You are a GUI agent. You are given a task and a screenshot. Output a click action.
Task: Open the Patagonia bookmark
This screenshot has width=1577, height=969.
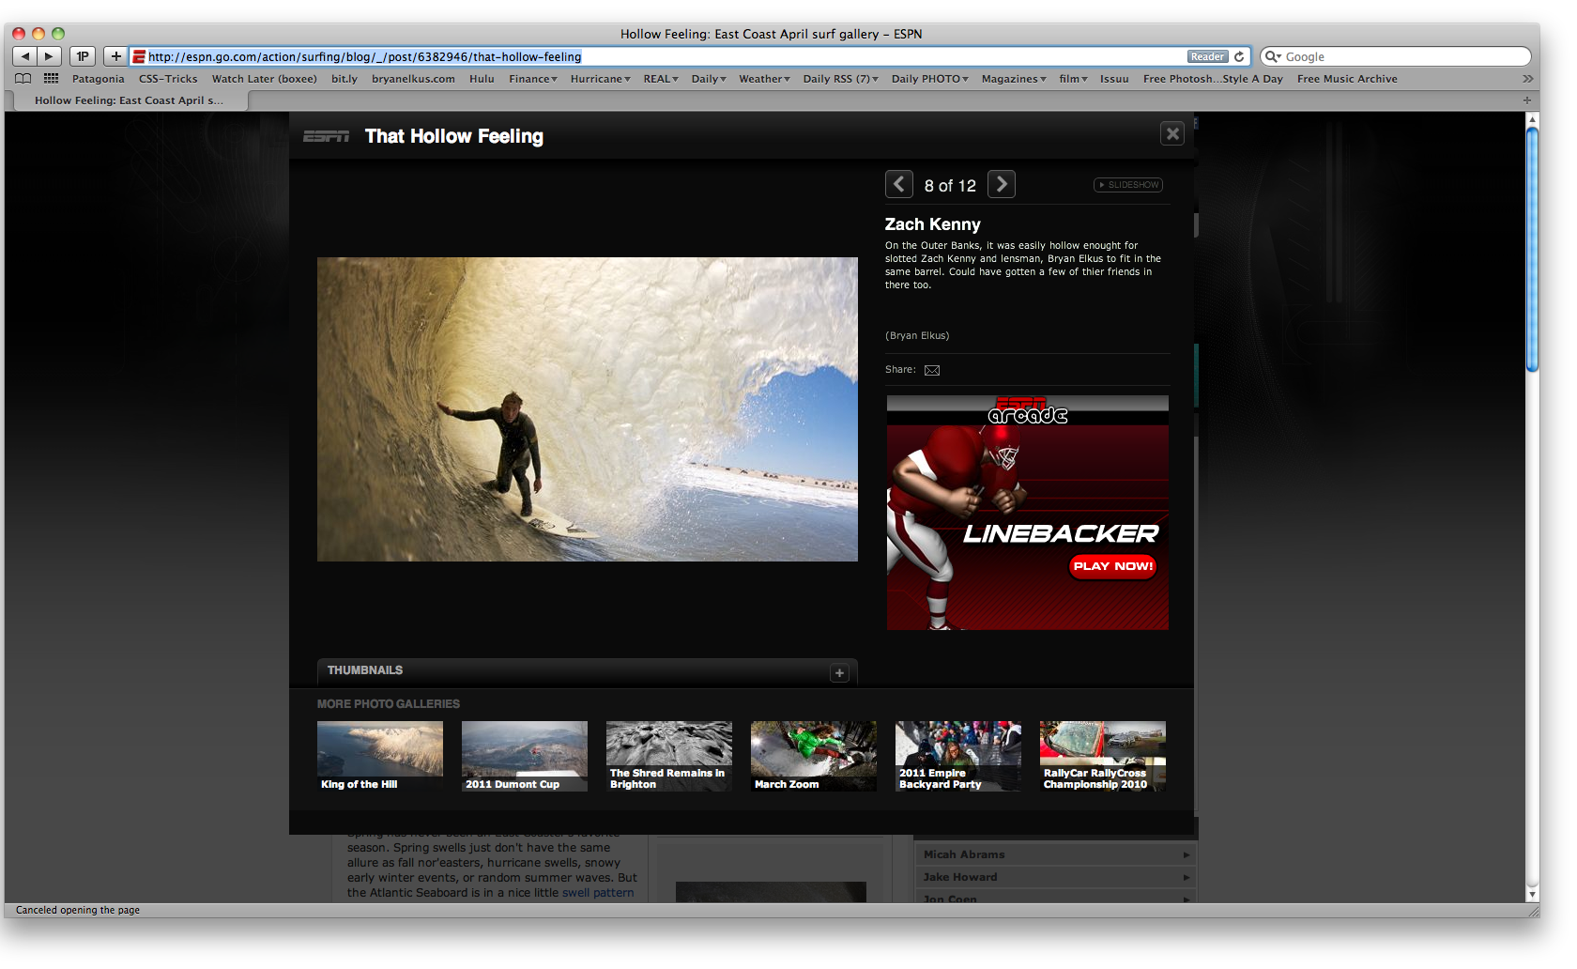(99, 79)
